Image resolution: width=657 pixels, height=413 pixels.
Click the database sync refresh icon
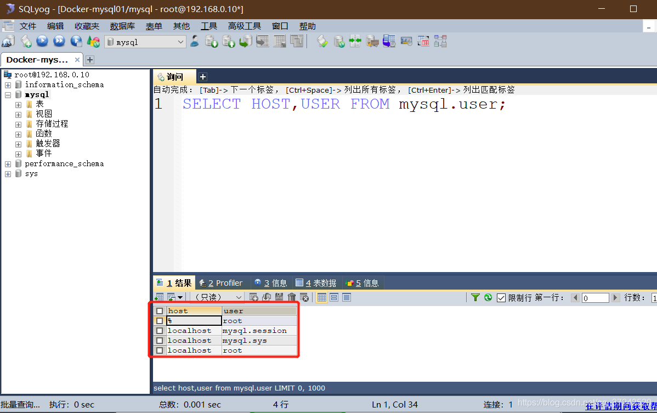click(339, 42)
